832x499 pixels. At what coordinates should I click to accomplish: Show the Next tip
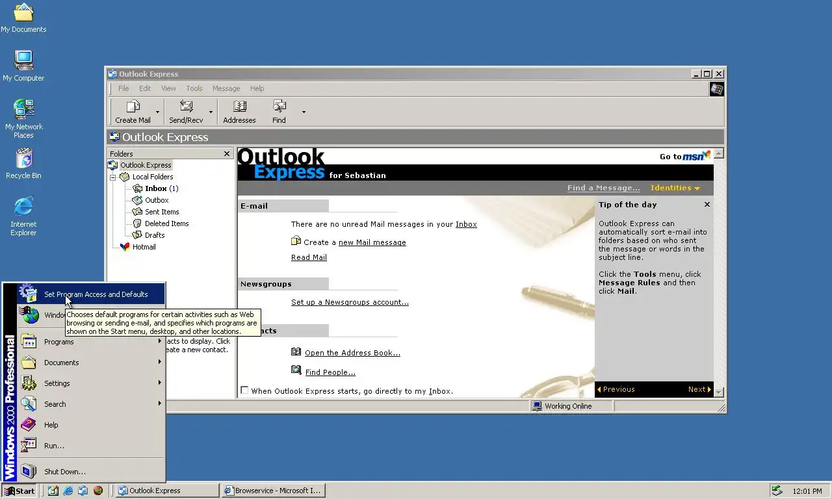699,389
